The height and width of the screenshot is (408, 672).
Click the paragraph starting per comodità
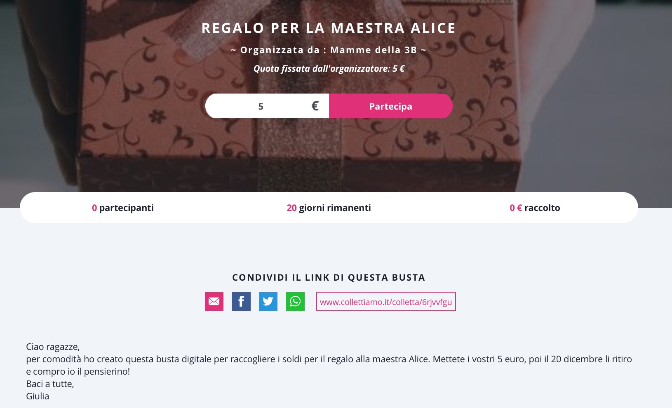pos(329,365)
